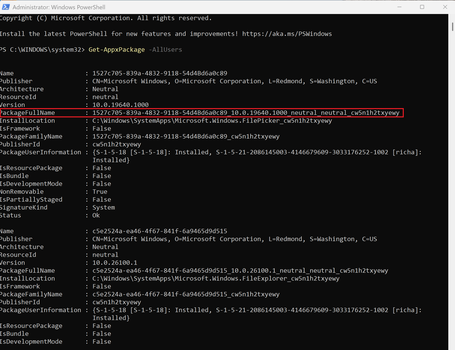Click Name value c5e2524a-ea46-4f67-841f-6a9465d9d515
The width and height of the screenshot is (455, 350).
pos(160,231)
